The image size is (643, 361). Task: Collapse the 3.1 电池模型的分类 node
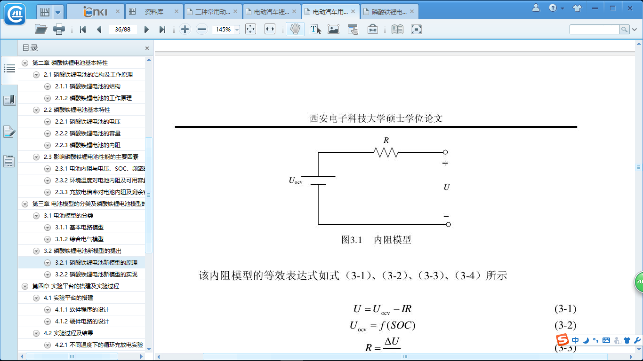(x=36, y=216)
